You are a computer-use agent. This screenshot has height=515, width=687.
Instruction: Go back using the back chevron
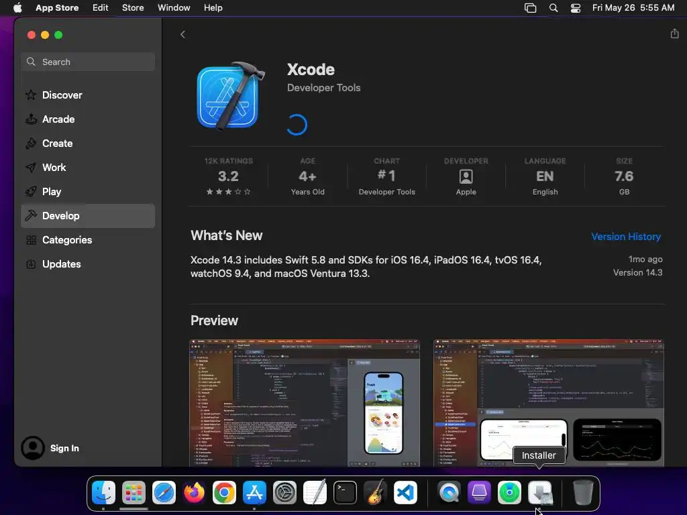182,35
